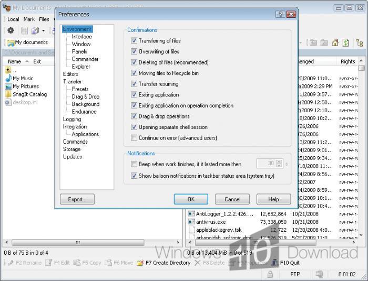The height and width of the screenshot is (281, 368).
Task: Enable Continue on error (advanced users)
Action: pyautogui.click(x=134, y=137)
